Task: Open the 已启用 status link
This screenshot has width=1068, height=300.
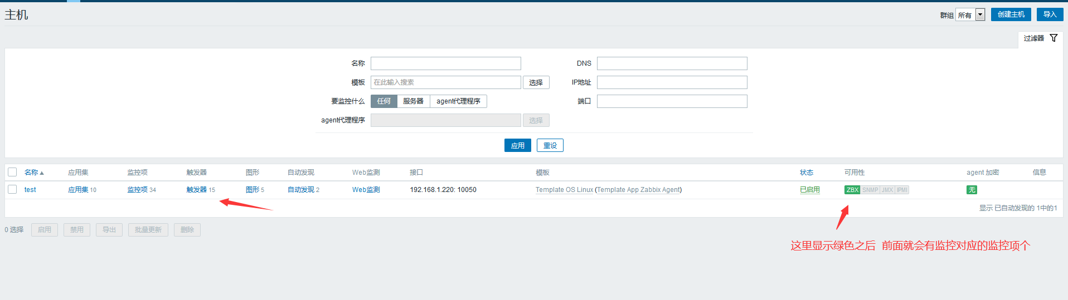Action: pos(809,190)
